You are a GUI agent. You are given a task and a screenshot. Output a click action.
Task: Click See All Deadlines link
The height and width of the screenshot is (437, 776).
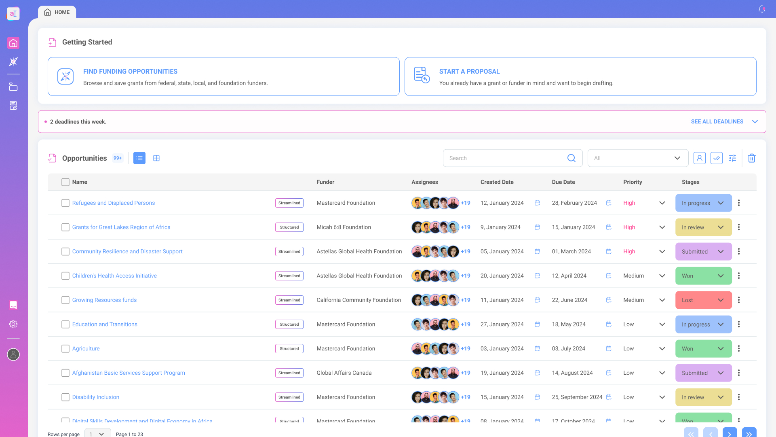[x=717, y=121]
